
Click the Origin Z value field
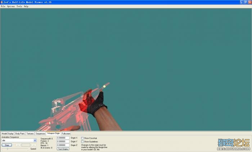[63, 145]
